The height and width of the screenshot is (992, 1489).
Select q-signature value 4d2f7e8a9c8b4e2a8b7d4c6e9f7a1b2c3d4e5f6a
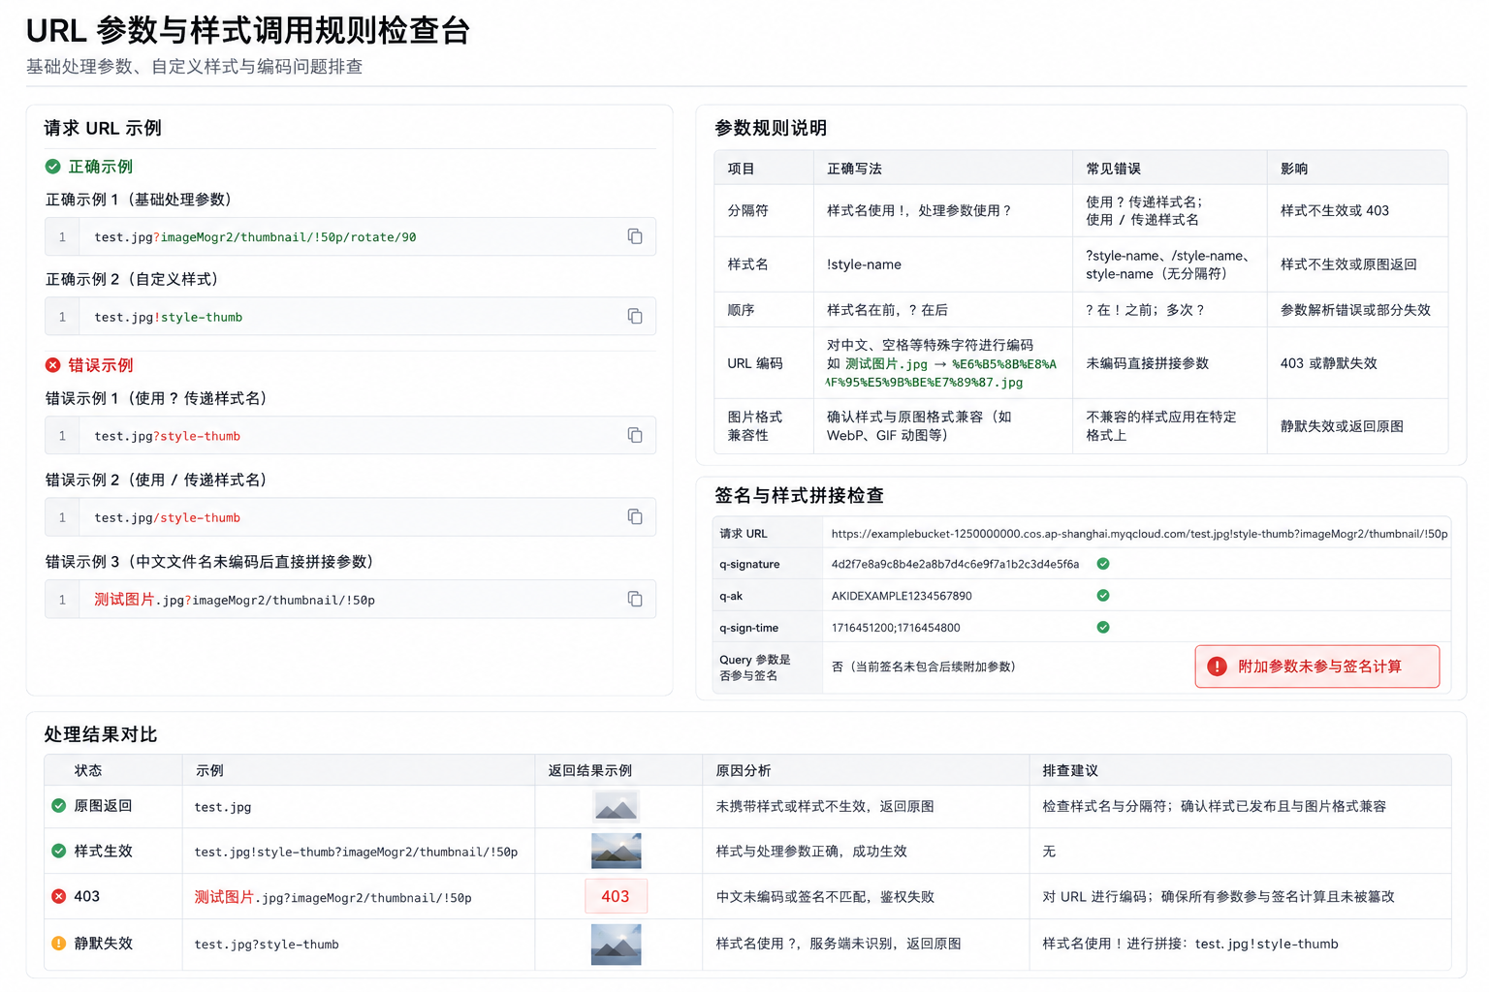[x=955, y=564]
